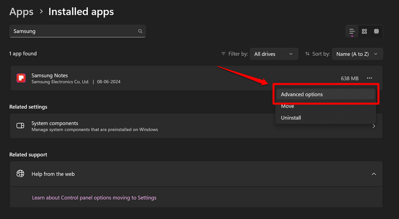Click the System components right chevron
399x219 pixels.
374,126
